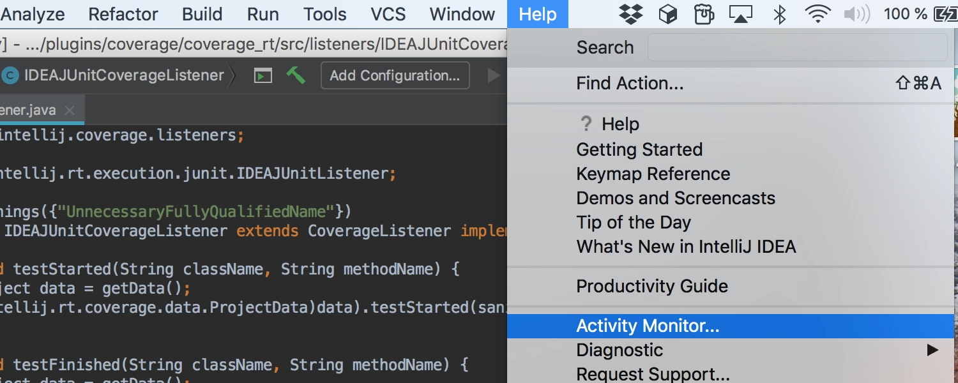Select Request Support... menu item

pyautogui.click(x=731, y=374)
